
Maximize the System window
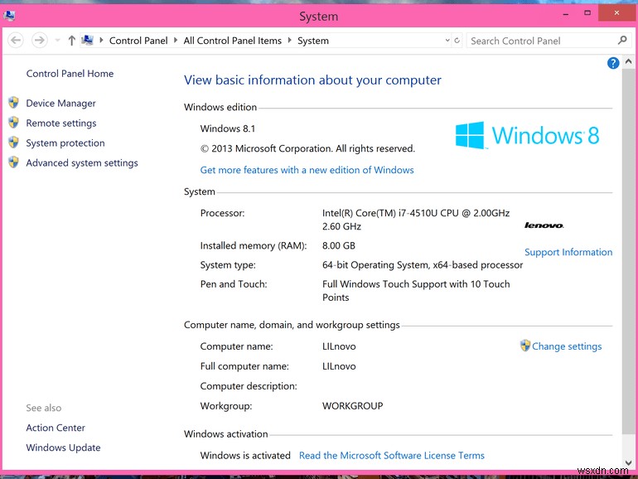(x=587, y=13)
